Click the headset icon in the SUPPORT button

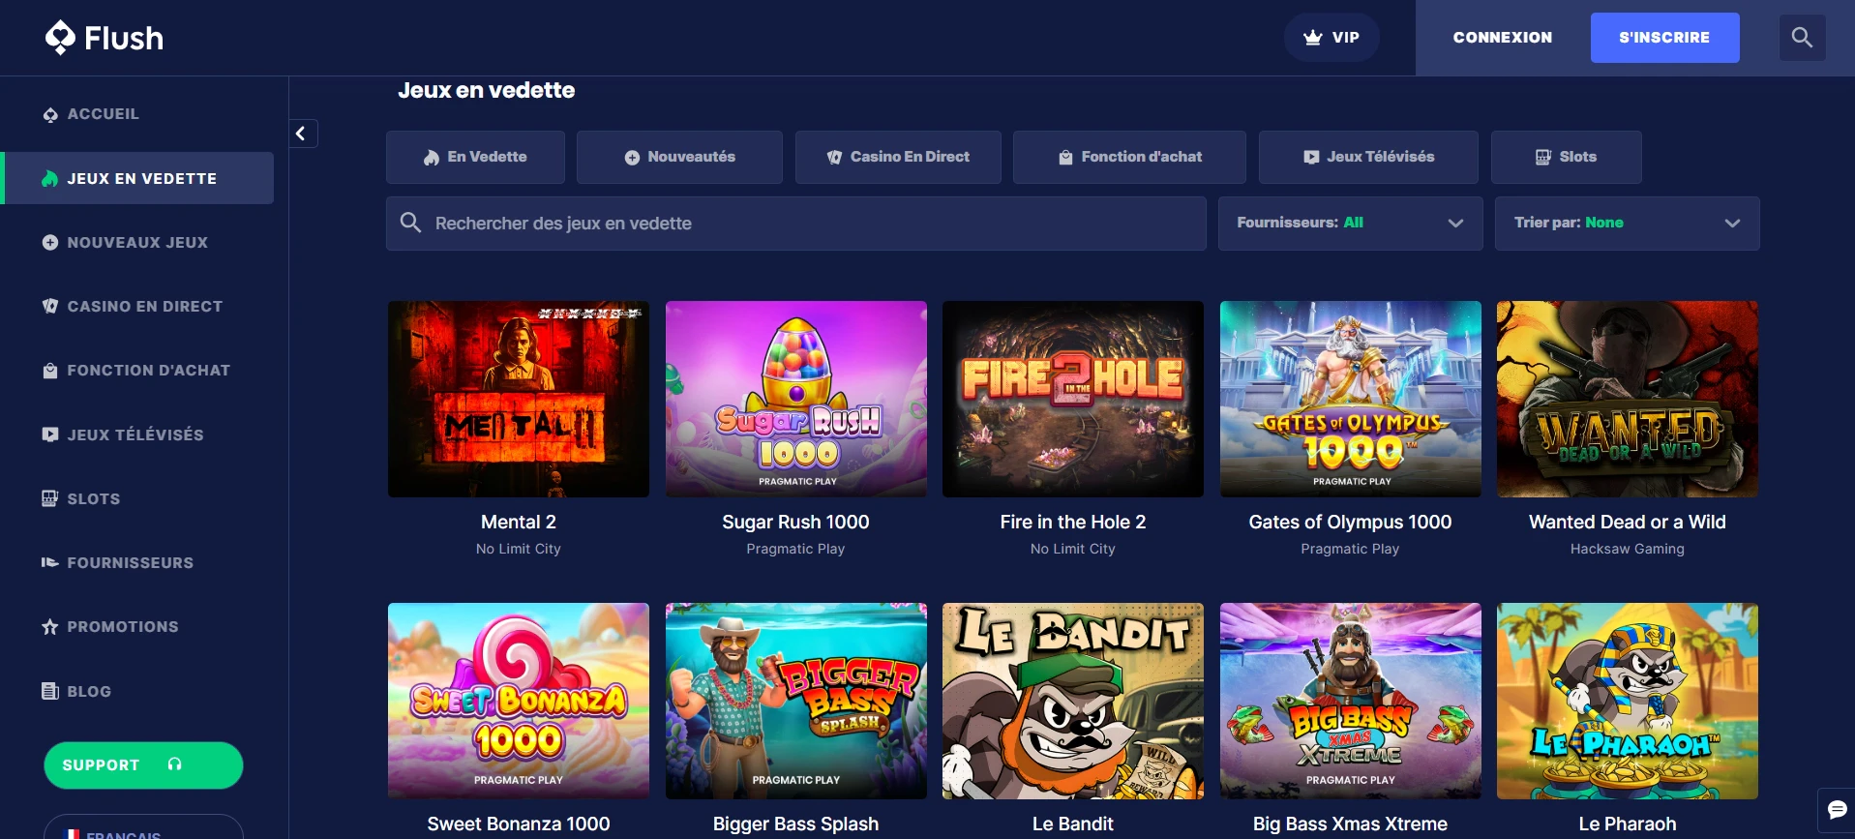pyautogui.click(x=175, y=764)
